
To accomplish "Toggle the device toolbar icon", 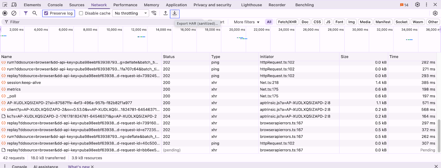I will [14, 5].
